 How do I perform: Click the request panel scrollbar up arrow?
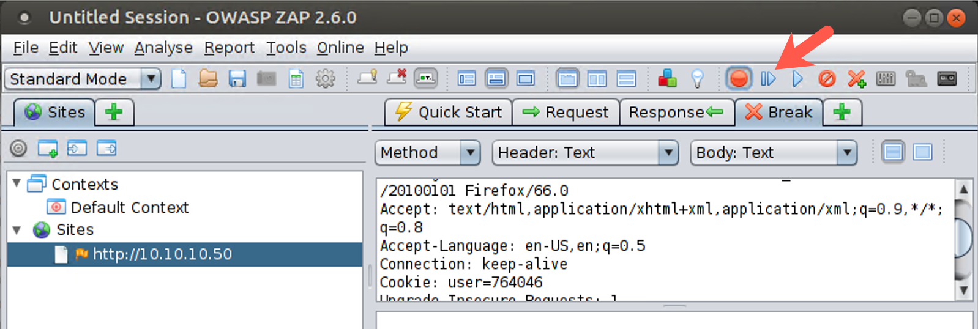(964, 189)
